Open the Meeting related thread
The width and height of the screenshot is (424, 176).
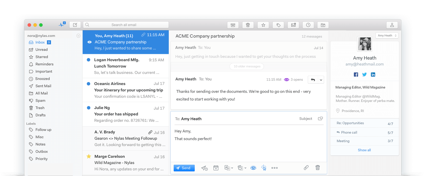pyautogui.click(x=365, y=141)
